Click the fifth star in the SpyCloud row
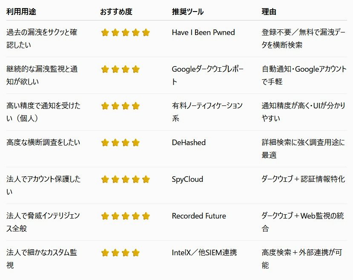 (x=146, y=179)
